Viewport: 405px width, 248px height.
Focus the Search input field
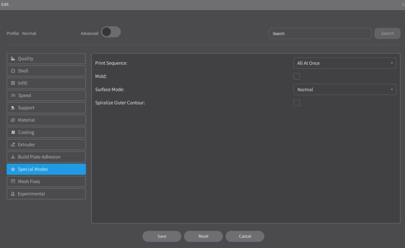[x=320, y=34]
